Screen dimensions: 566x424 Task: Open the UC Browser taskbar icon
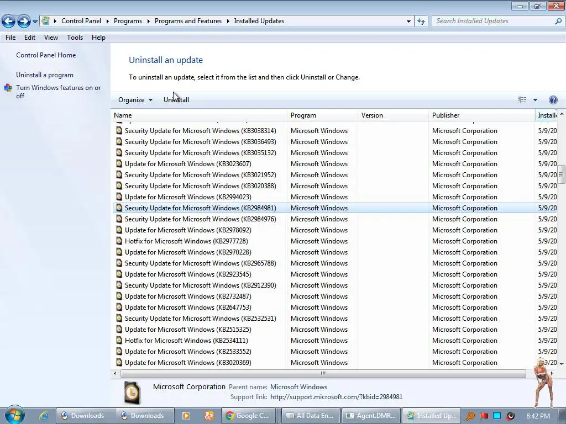pos(208,416)
